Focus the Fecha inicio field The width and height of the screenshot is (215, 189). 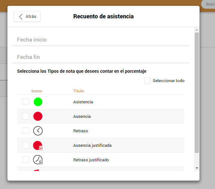tap(101, 40)
